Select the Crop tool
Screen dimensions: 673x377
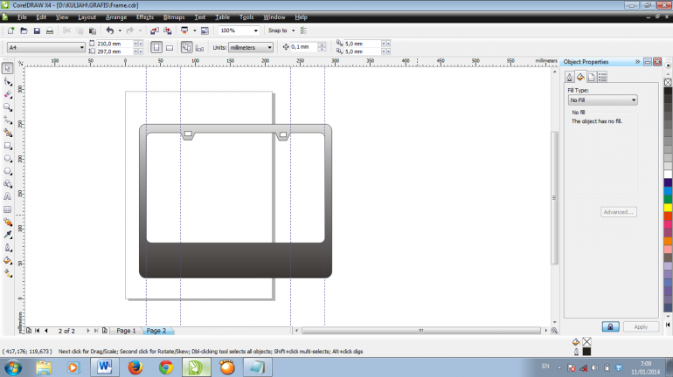[7, 94]
